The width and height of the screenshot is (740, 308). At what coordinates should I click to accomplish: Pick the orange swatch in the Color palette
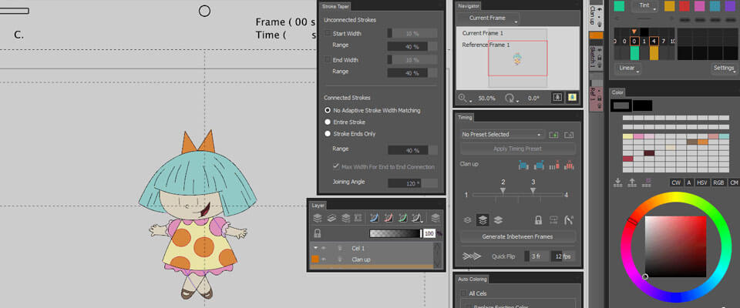pyautogui.click(x=702, y=142)
